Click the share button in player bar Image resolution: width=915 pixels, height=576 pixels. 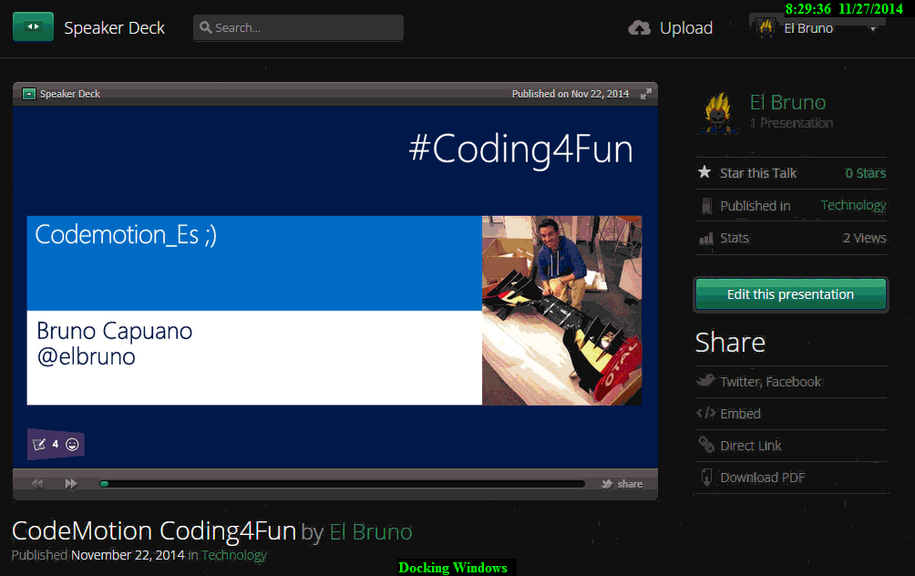(x=622, y=484)
